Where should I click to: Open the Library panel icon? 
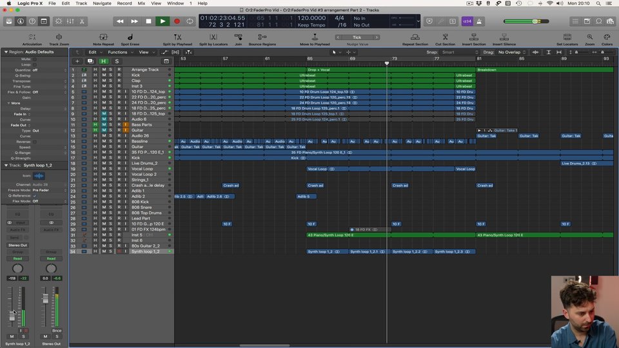point(8,21)
